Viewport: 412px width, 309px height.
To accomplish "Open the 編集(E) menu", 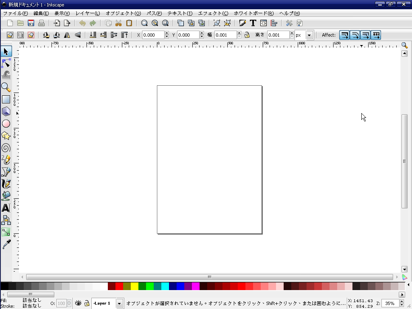I will [41, 13].
